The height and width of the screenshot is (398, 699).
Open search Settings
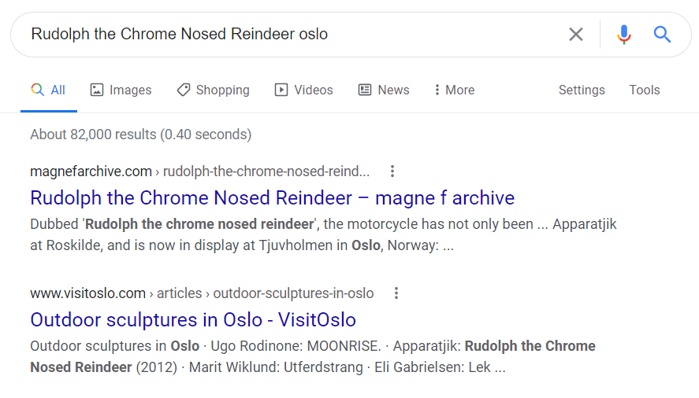[x=582, y=90]
